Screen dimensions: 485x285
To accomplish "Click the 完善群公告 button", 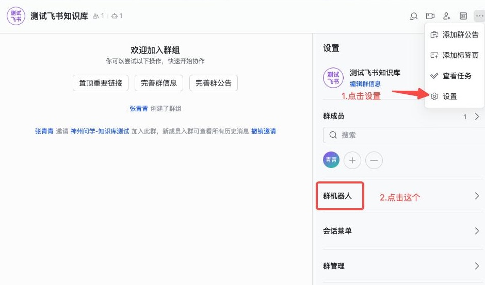I will (x=214, y=83).
